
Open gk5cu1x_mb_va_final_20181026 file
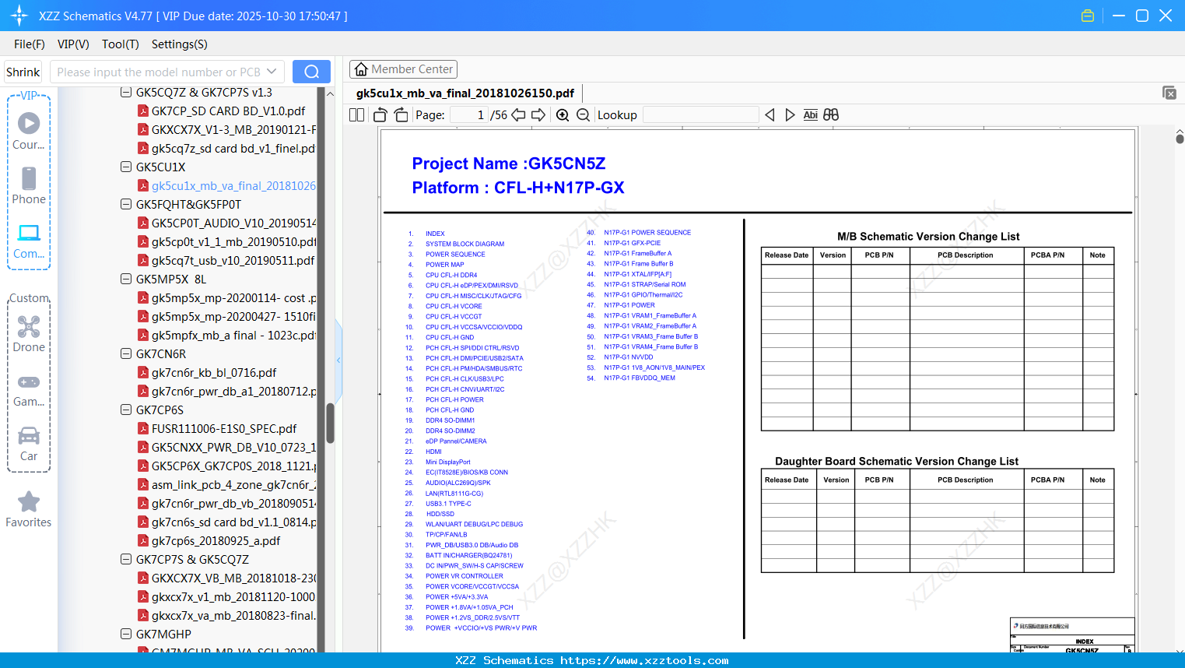pyautogui.click(x=233, y=185)
